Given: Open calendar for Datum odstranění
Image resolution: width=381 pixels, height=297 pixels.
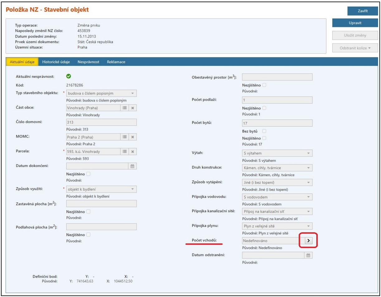Looking at the screenshot, I should click(x=308, y=255).
